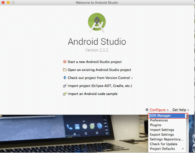Click the blue download arrow icon
This screenshot has height=153, width=195.
[x=65, y=78]
